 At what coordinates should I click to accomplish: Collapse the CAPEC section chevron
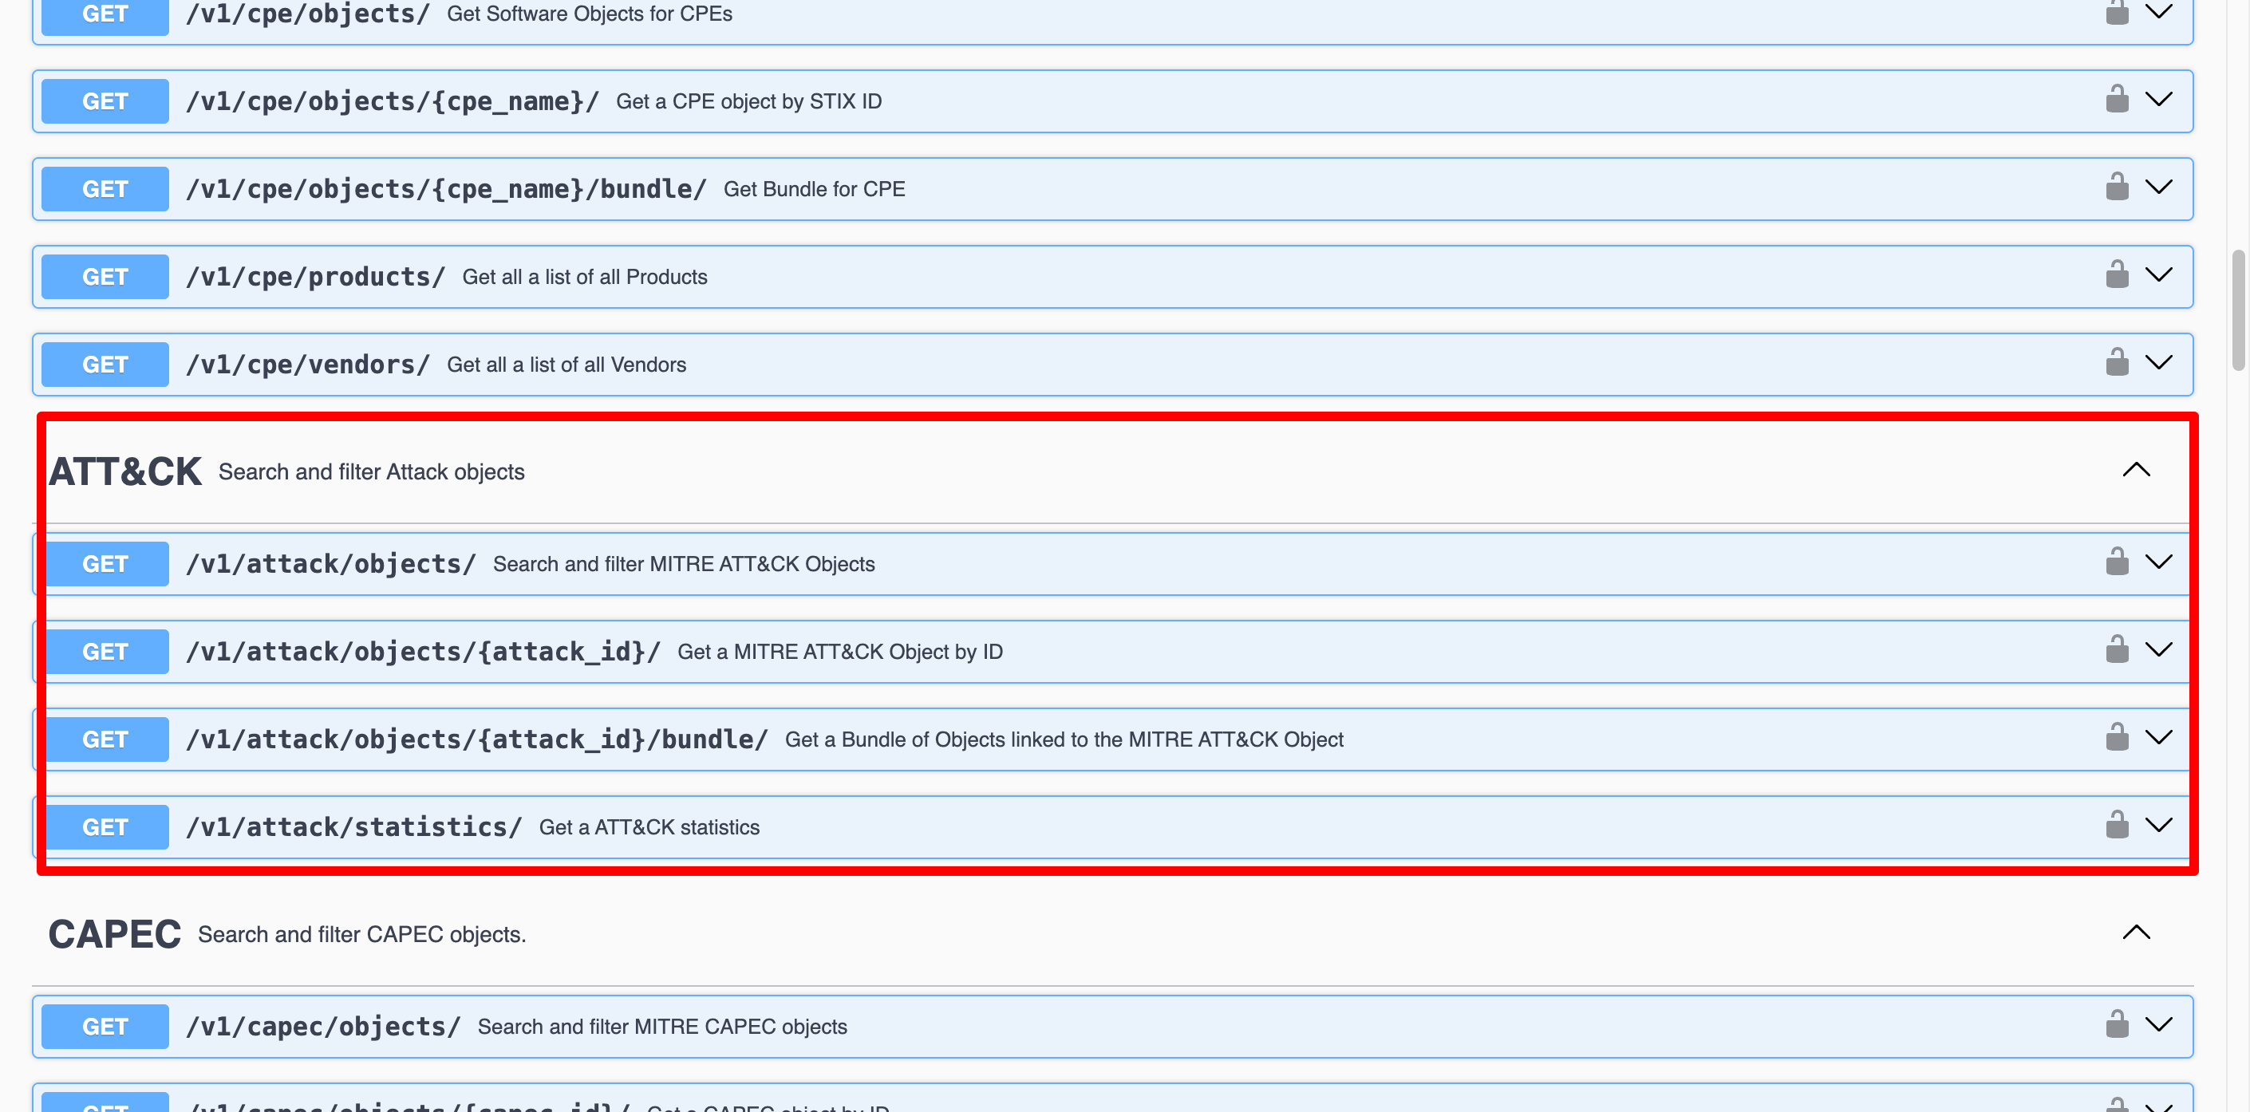2136,932
